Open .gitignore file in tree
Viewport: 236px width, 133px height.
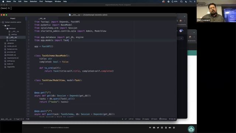click(10, 43)
